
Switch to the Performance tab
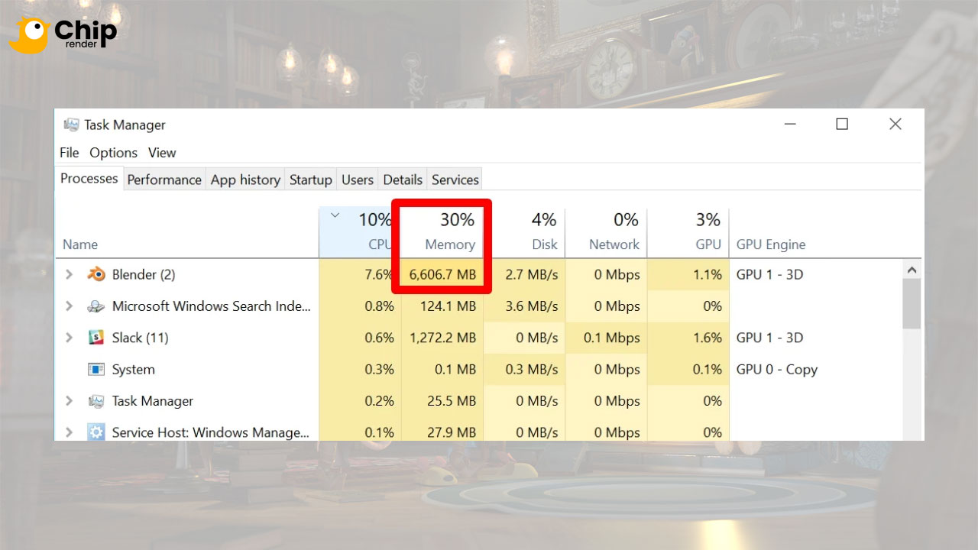click(164, 180)
